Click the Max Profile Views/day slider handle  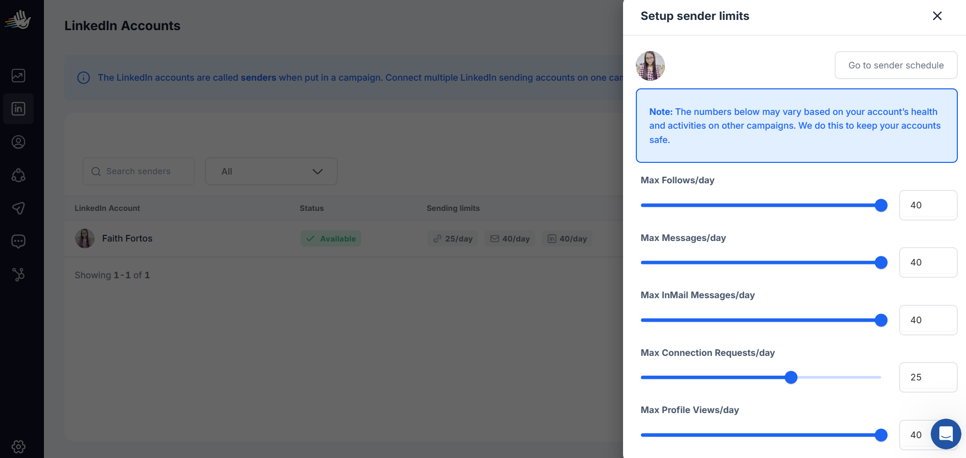pos(881,435)
